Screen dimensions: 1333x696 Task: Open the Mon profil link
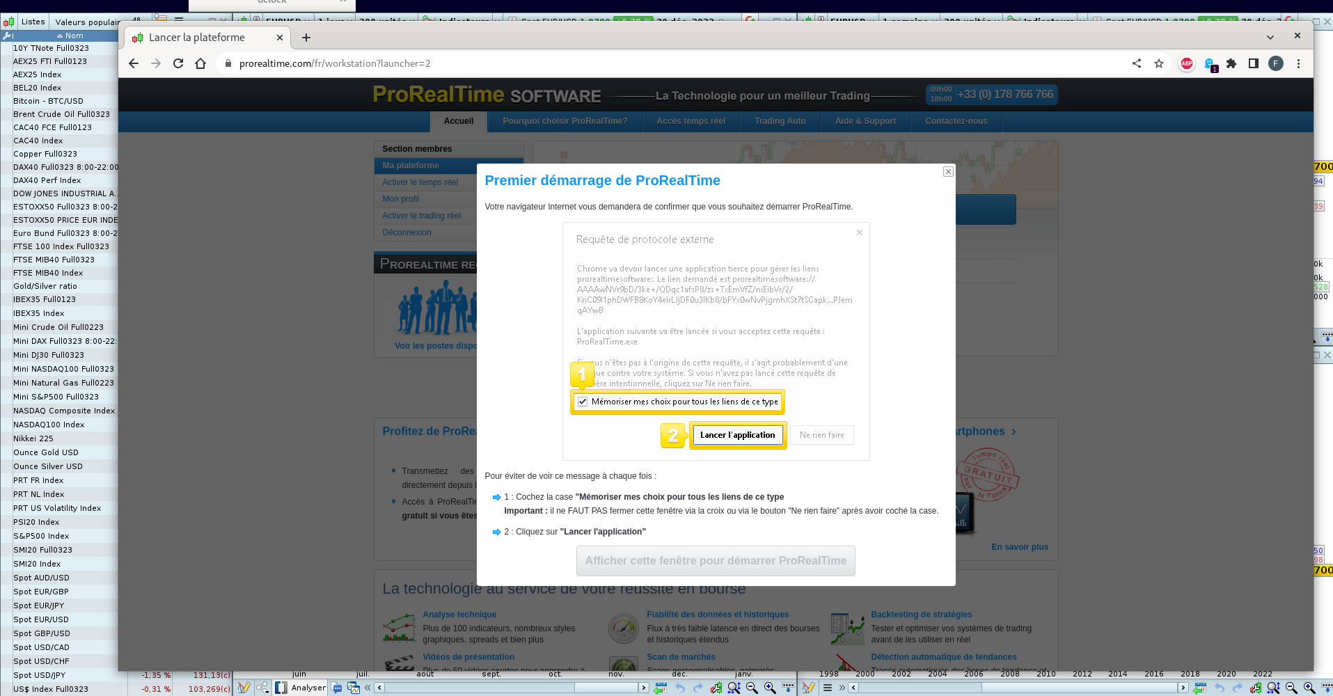[401, 199]
